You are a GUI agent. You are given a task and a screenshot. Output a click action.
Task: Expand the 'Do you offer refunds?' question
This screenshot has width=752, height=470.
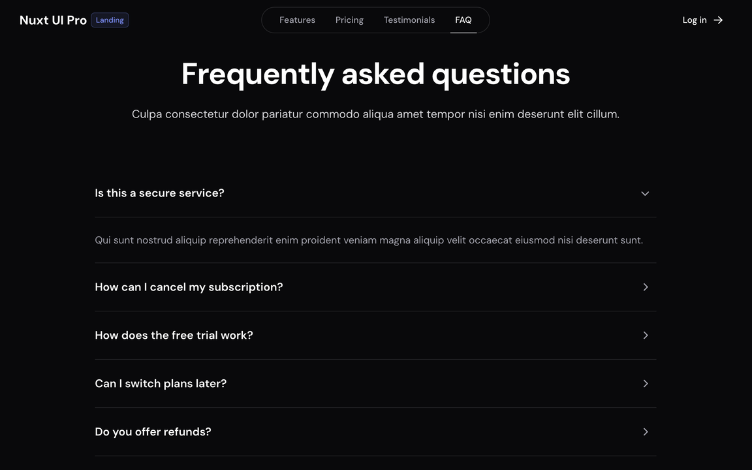[153, 432]
